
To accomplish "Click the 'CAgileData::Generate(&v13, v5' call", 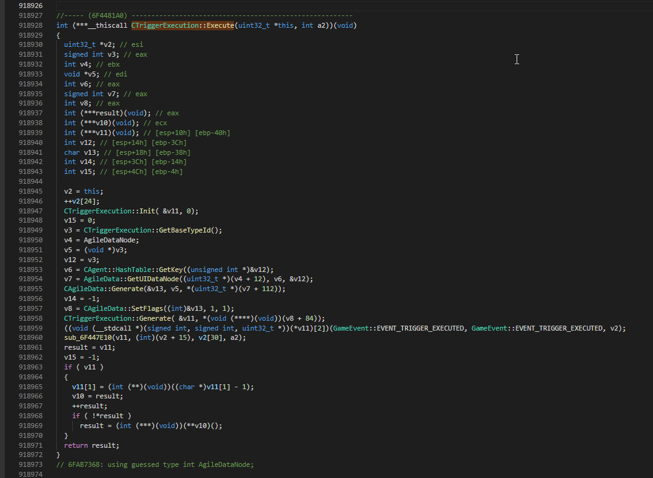I will click(x=175, y=289).
